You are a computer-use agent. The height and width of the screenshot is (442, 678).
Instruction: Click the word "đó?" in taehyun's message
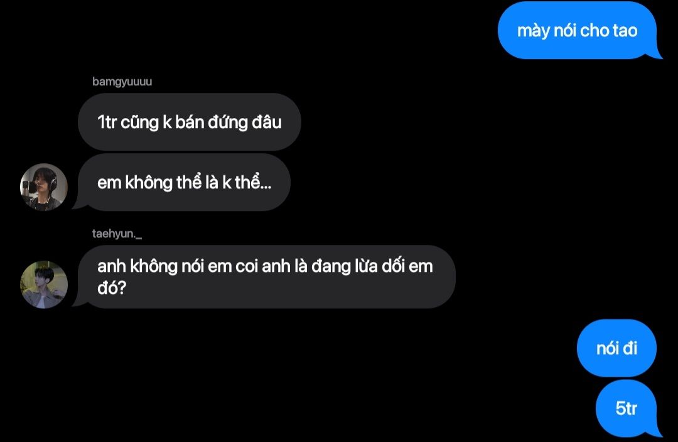point(112,288)
